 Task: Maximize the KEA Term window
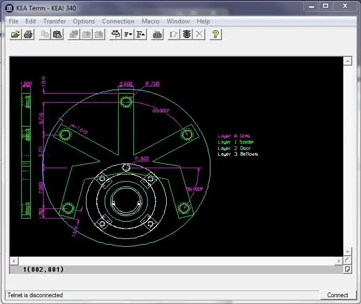coord(326,6)
